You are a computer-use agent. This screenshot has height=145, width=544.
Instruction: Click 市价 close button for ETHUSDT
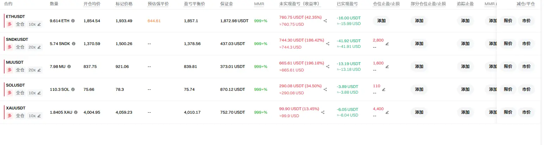point(526,21)
